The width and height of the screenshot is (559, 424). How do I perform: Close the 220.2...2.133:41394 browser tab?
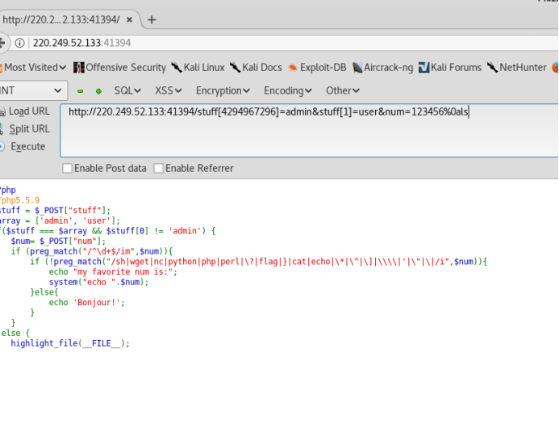(129, 19)
